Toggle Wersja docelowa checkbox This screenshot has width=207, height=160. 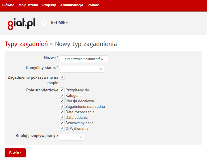pyautogui.click(x=62, y=101)
